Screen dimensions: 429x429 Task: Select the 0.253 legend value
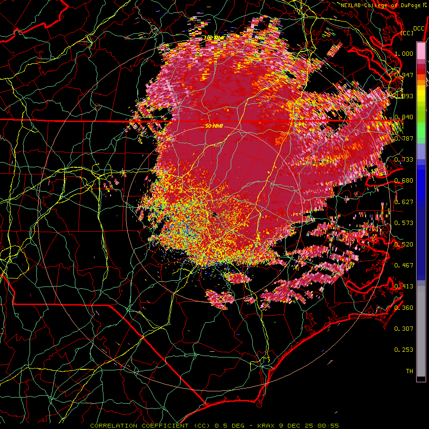click(x=404, y=350)
